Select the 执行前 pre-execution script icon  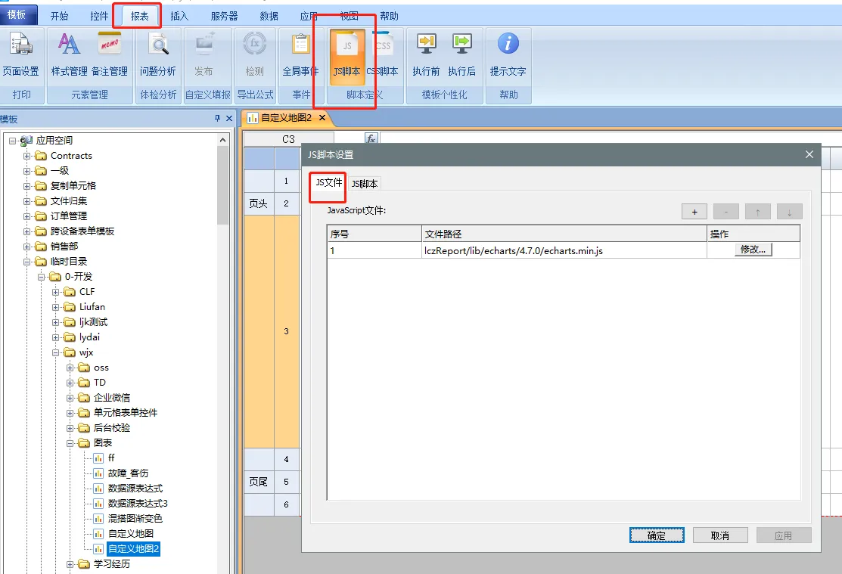(426, 54)
